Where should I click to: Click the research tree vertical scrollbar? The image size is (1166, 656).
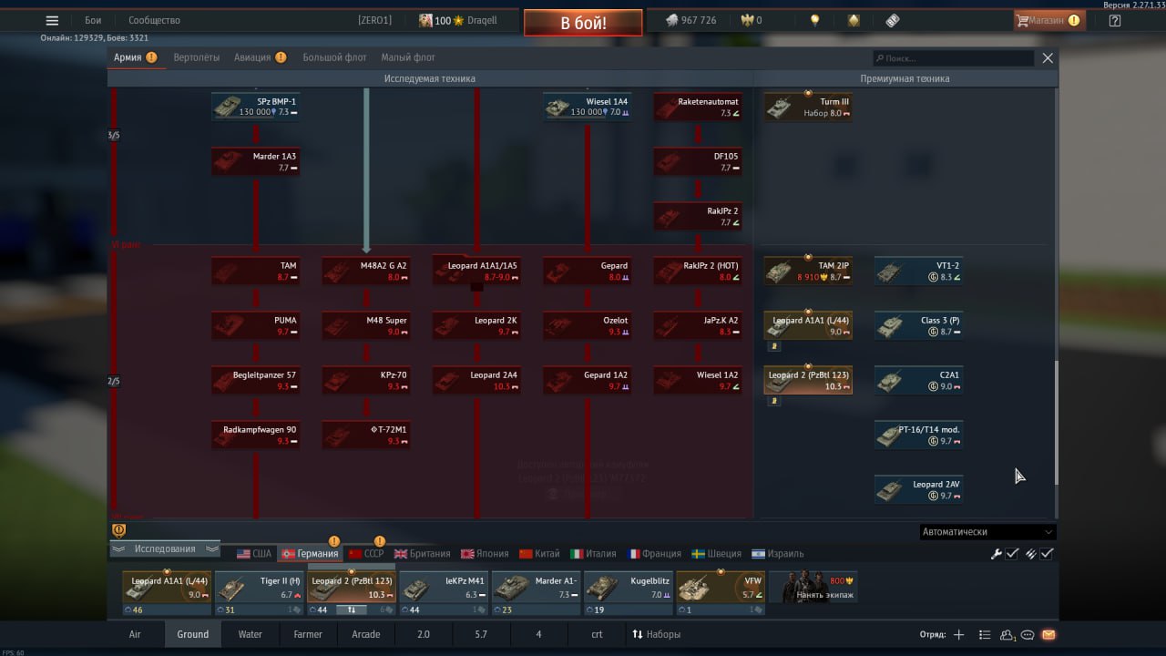pyautogui.click(x=1057, y=424)
